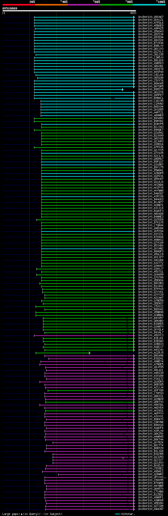Select the UniRef100_A3WHU8 label

(151, 500)
